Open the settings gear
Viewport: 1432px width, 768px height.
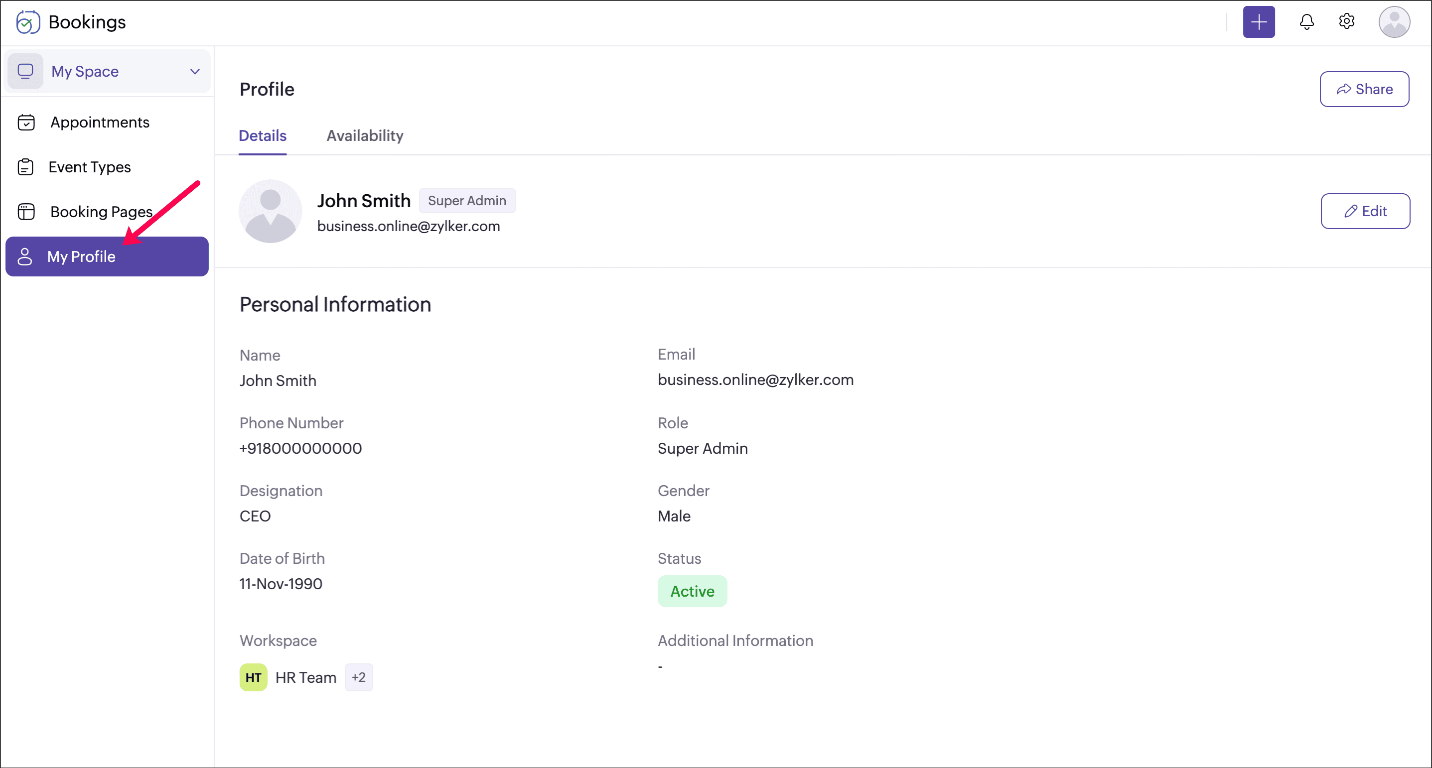coord(1346,22)
